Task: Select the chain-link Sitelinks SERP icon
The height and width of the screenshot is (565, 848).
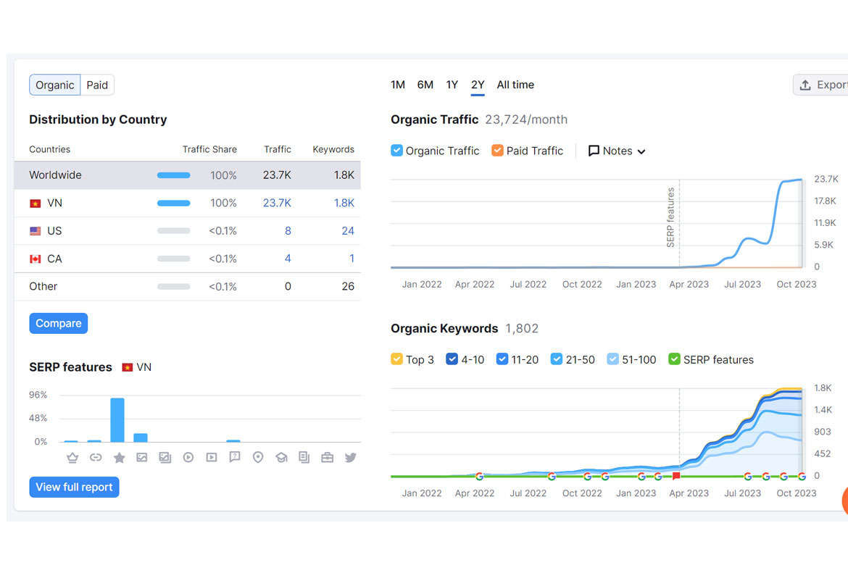Action: [x=96, y=458]
